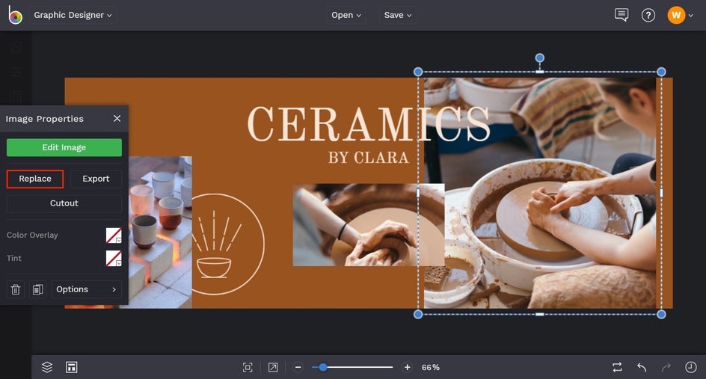The image size is (706, 379).
Task: Click the rotation handle above selected image
Action: [539, 58]
